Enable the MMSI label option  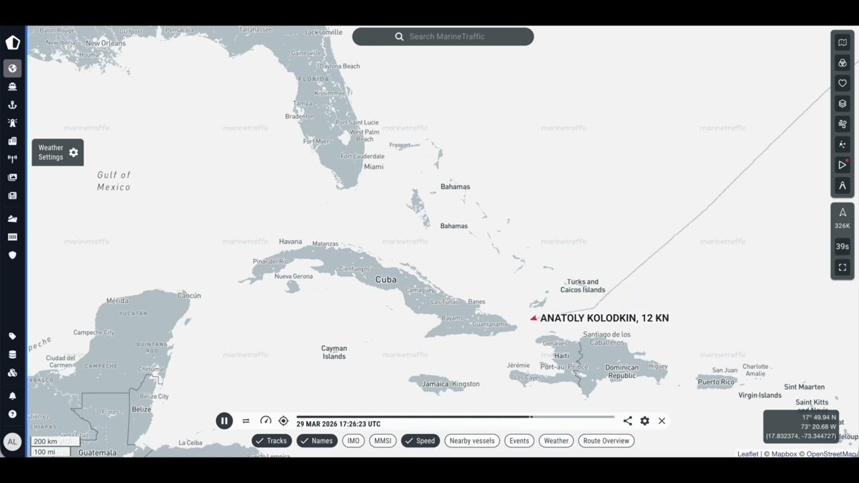(383, 441)
